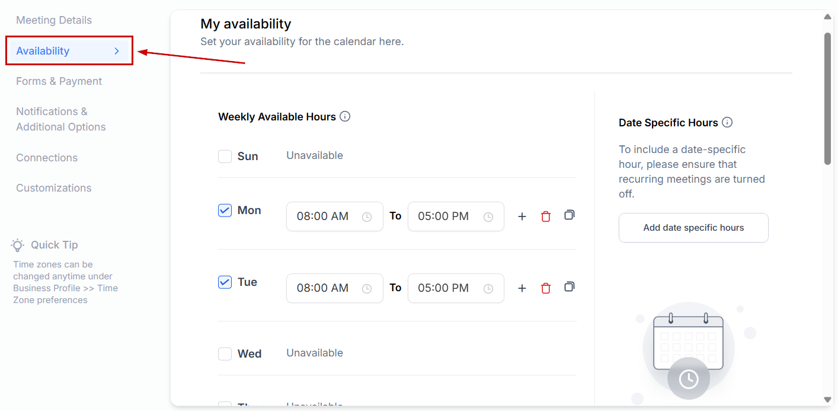Click info icon beside Weekly Available Hours
Image resolution: width=838 pixels, height=411 pixels.
(345, 117)
